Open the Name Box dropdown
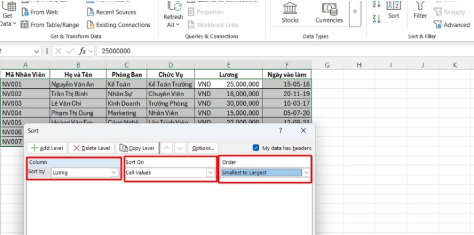 [x=36, y=51]
